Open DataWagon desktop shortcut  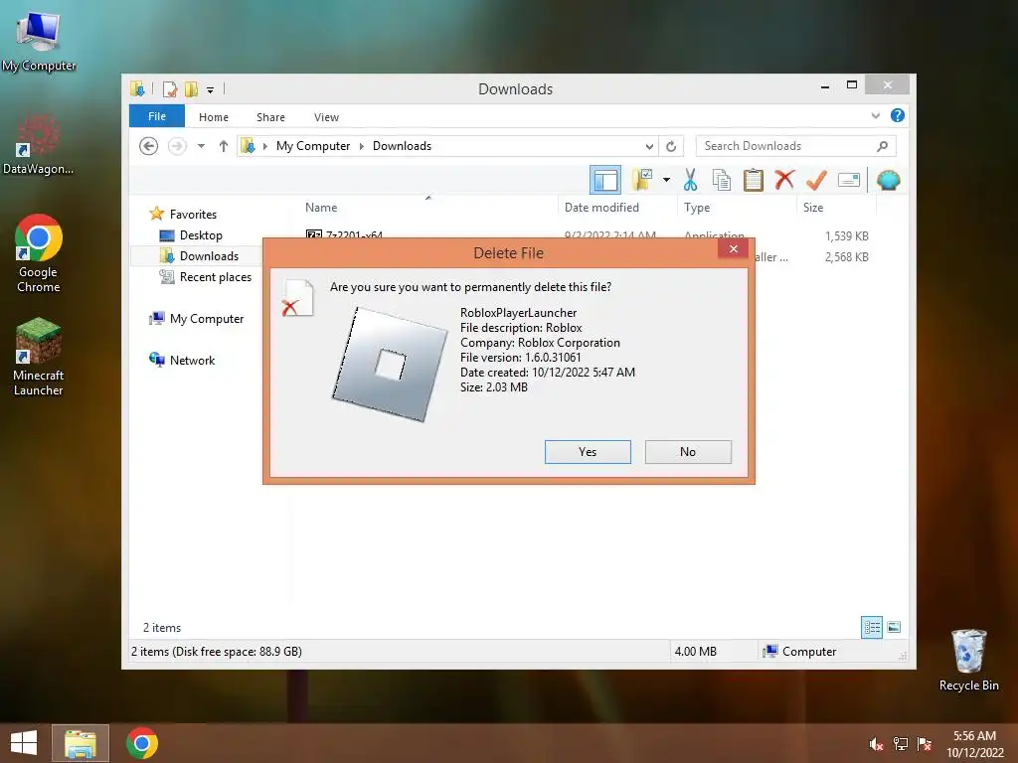click(x=39, y=144)
